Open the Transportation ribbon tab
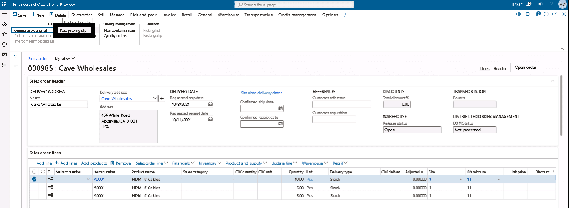 point(259,15)
